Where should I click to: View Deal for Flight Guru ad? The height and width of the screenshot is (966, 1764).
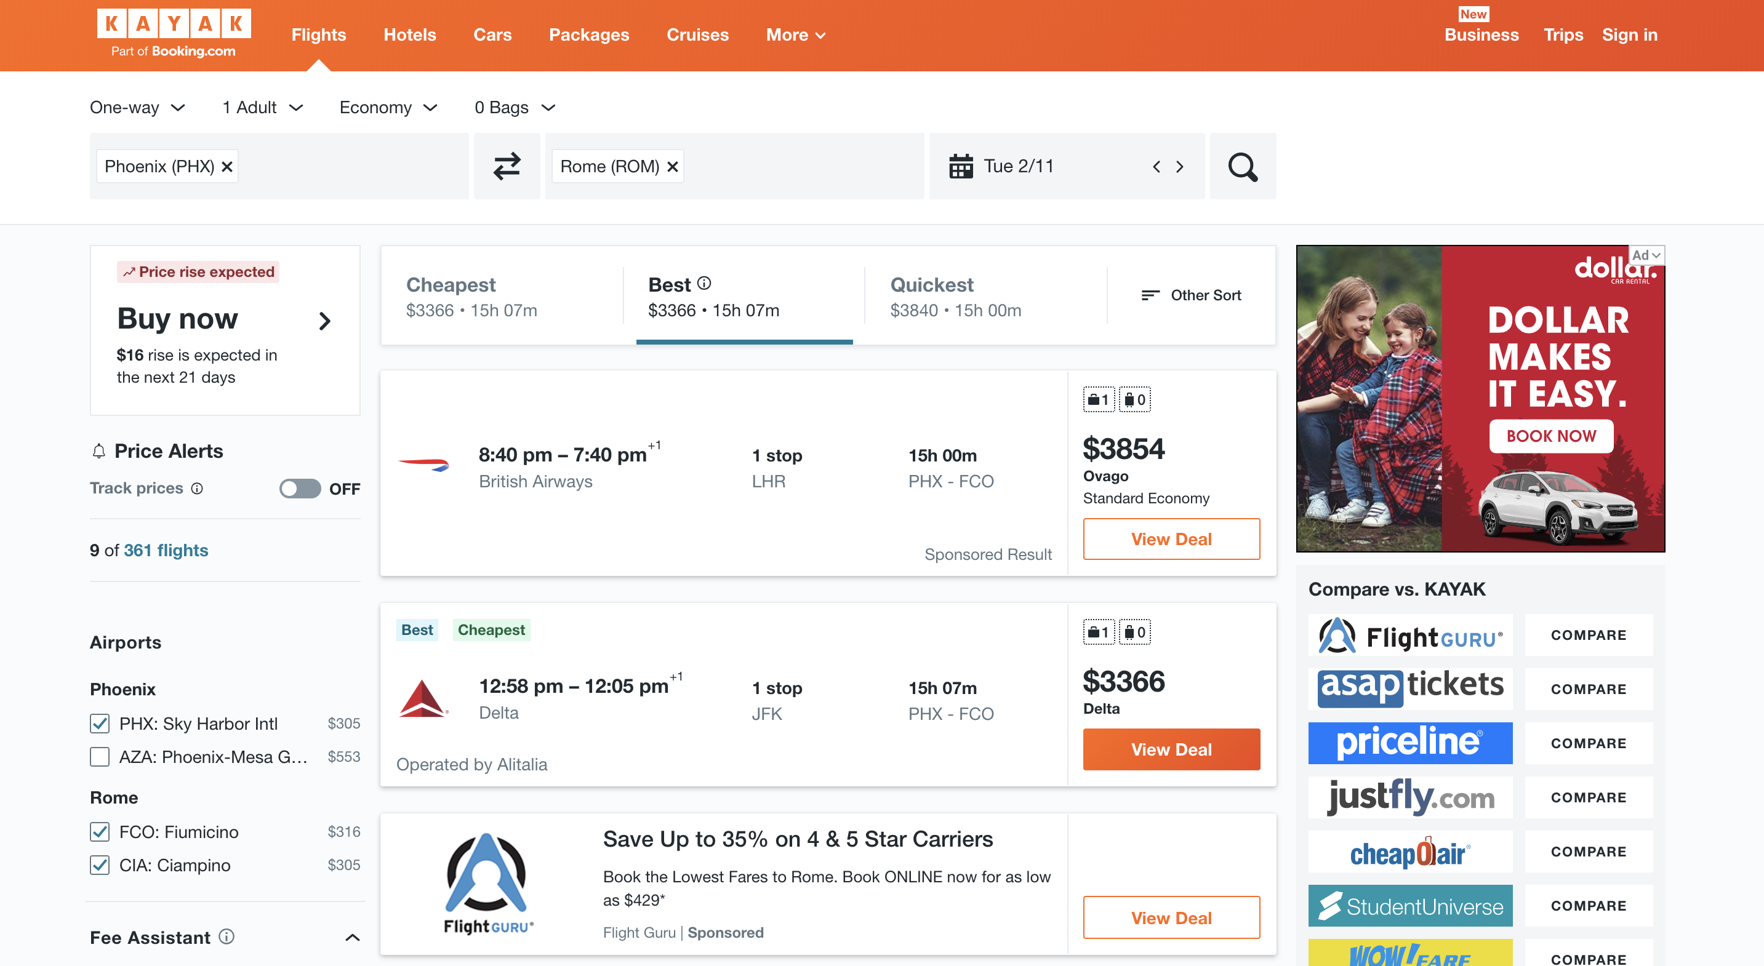[1171, 917]
